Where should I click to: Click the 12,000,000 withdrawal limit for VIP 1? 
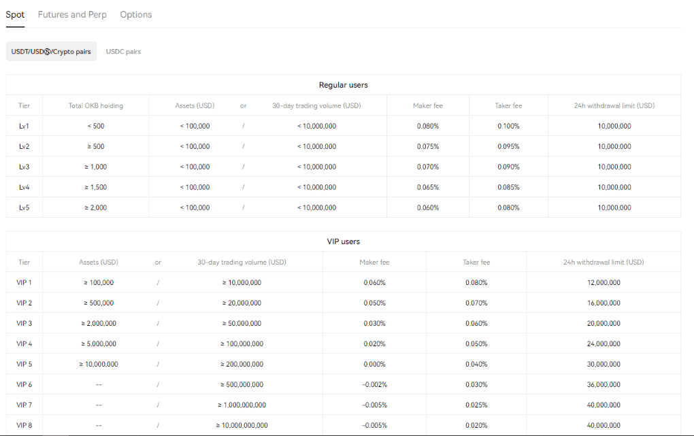pos(602,282)
